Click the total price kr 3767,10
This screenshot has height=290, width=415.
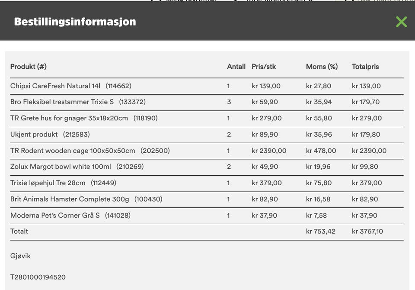367,232
